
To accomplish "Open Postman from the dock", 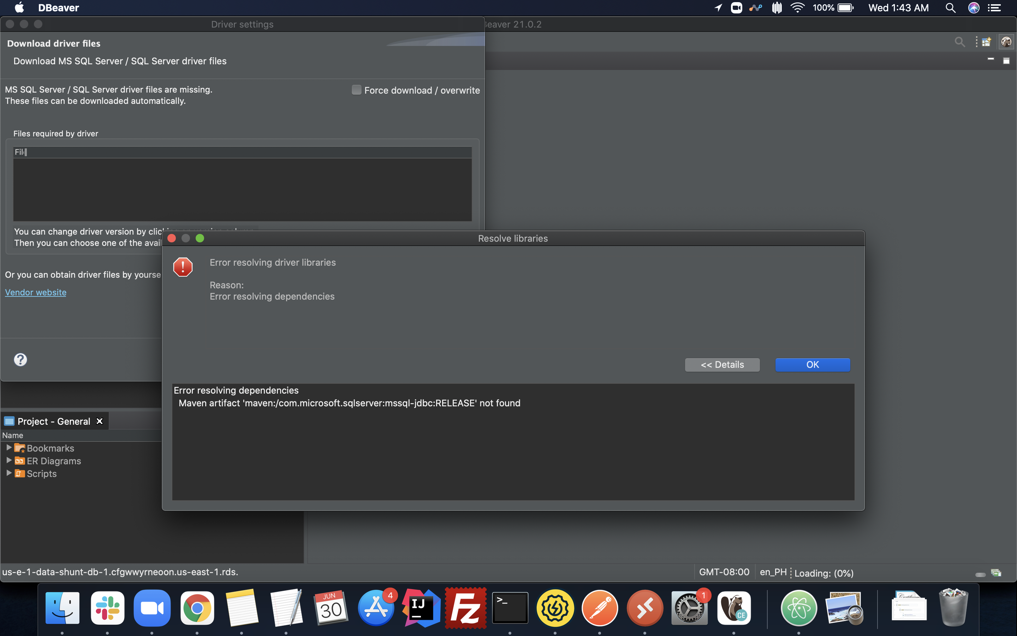I will (600, 608).
